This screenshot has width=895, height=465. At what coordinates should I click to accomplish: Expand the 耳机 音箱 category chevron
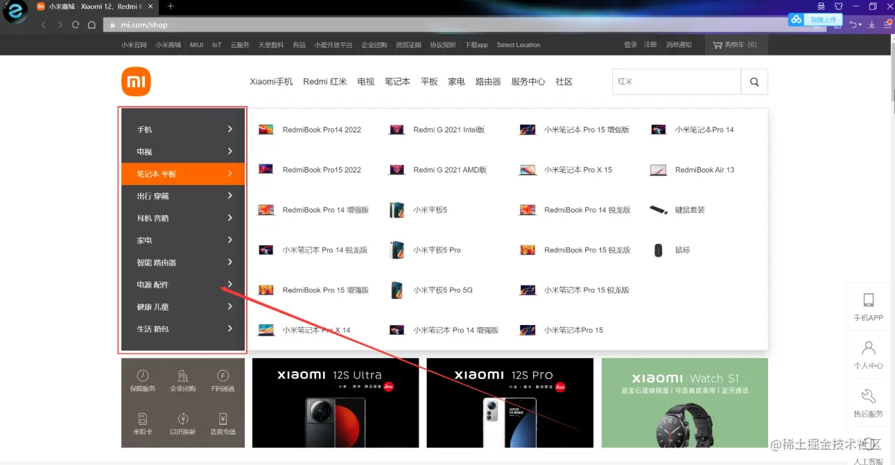coord(230,218)
